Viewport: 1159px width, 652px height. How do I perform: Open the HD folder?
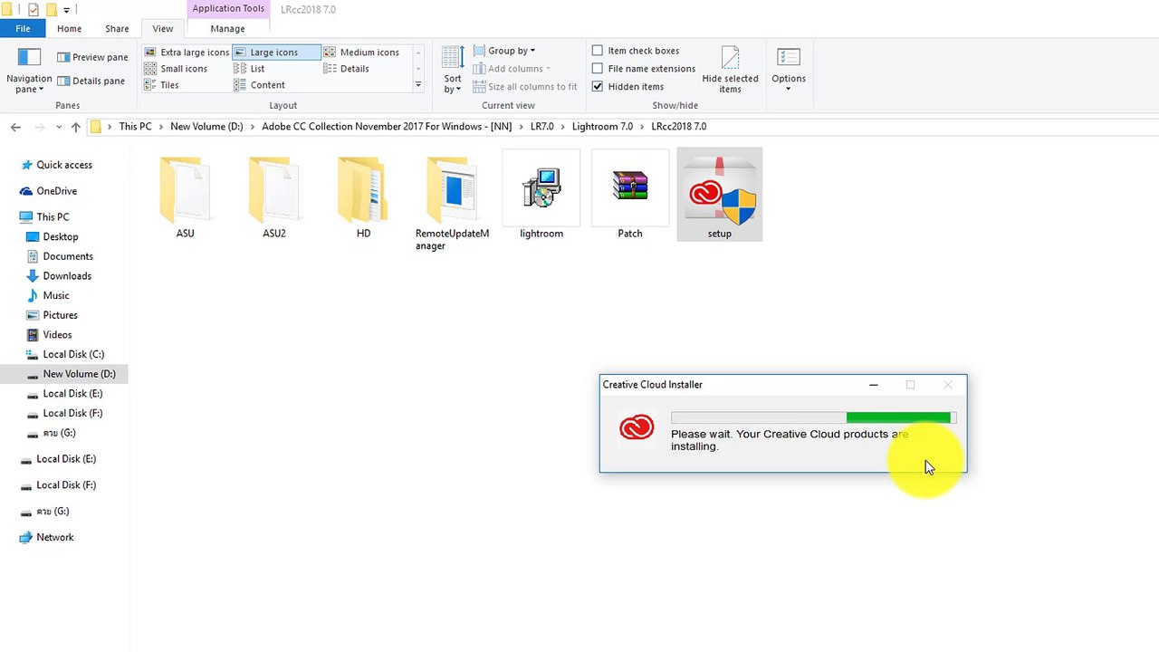point(363,197)
